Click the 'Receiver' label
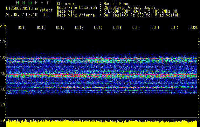 [66, 11]
